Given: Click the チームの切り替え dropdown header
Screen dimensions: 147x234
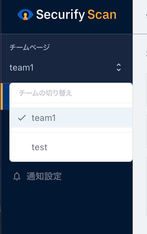Looking at the screenshot, I should pyautogui.click(x=46, y=93).
